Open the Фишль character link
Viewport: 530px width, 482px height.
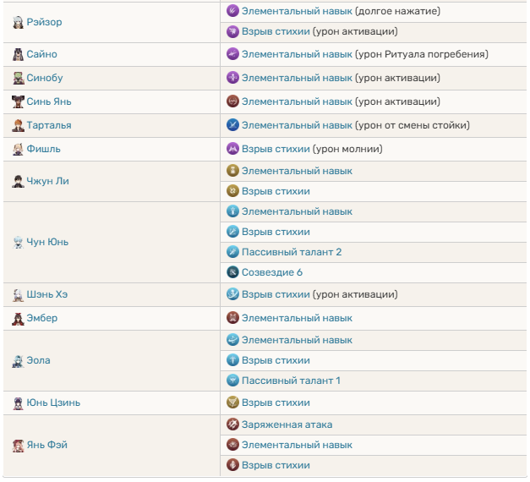click(44, 149)
